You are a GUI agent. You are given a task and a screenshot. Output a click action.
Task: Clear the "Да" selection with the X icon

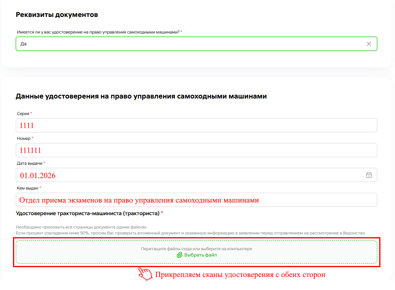(x=369, y=44)
